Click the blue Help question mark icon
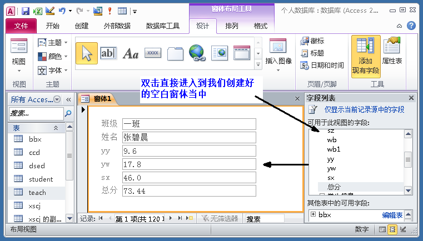The image size is (423, 241). [x=411, y=26]
